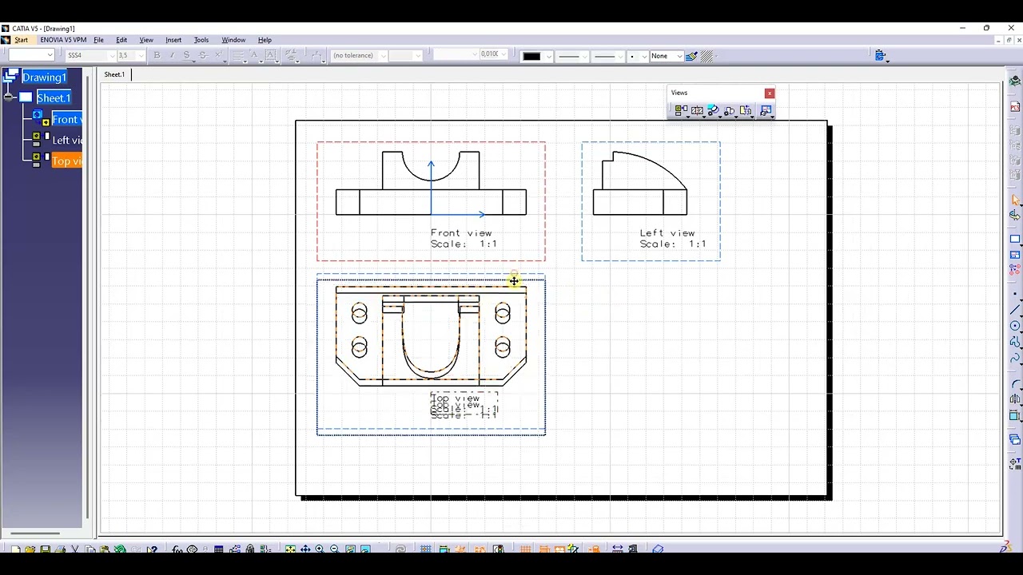Click the Section View icon in Views toolbar
The width and height of the screenshot is (1023, 575).
point(697,111)
